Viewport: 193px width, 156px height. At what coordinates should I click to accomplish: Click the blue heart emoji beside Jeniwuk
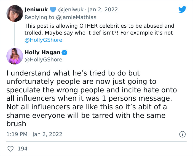(52, 10)
